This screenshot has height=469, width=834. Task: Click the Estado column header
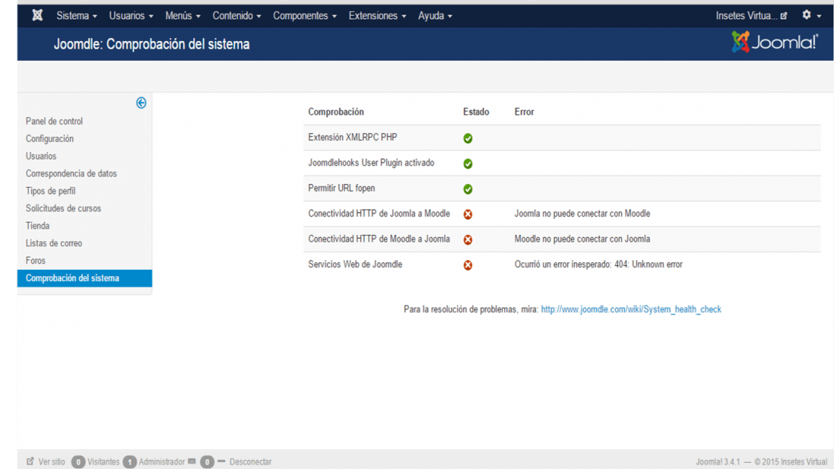[x=476, y=111]
